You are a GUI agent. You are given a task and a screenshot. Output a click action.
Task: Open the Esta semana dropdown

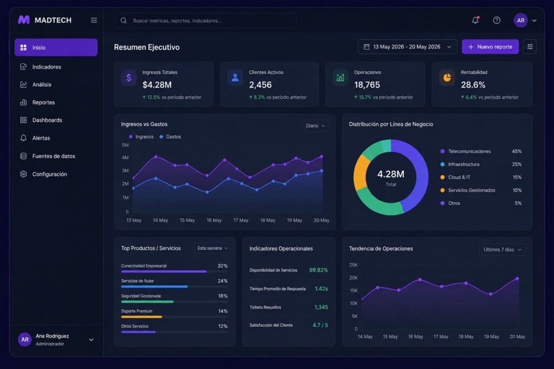point(212,249)
